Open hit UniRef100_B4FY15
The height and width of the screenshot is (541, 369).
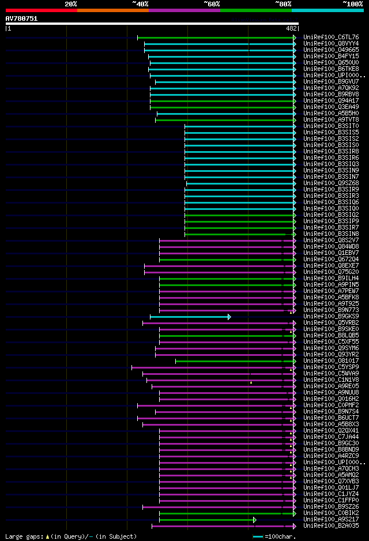331,56
